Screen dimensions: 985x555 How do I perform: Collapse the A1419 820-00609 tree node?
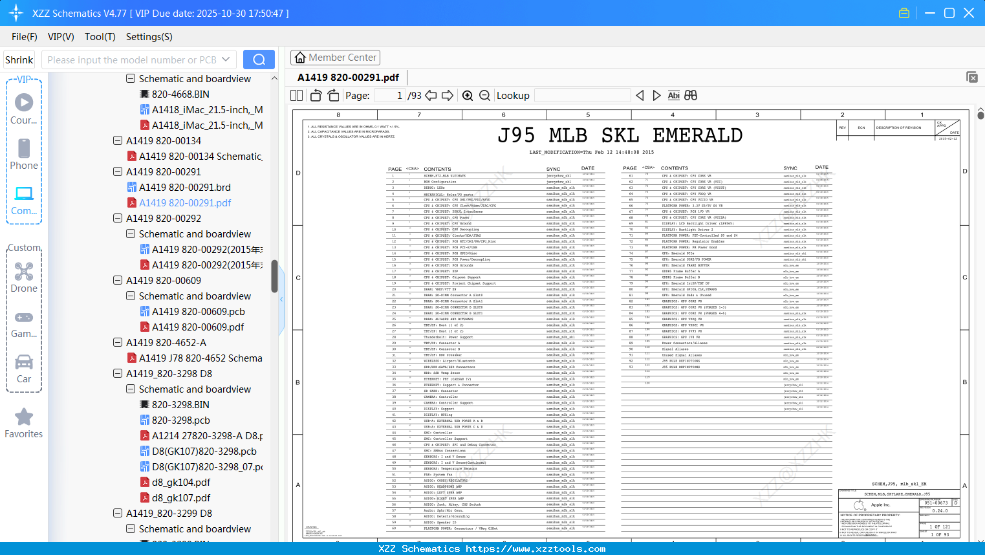[118, 281]
